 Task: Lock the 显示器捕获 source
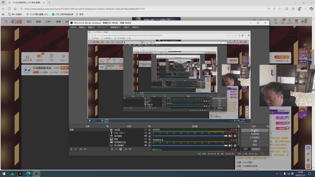pyautogui.click(x=149, y=145)
